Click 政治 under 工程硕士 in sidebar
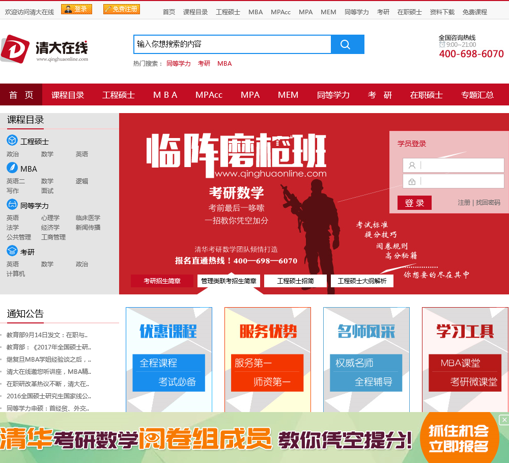The image size is (509, 463). tap(13, 154)
